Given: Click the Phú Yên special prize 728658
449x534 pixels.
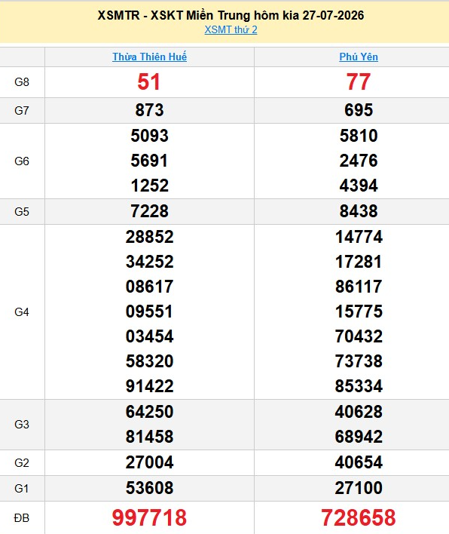Looking at the screenshot, I should click(x=359, y=517).
